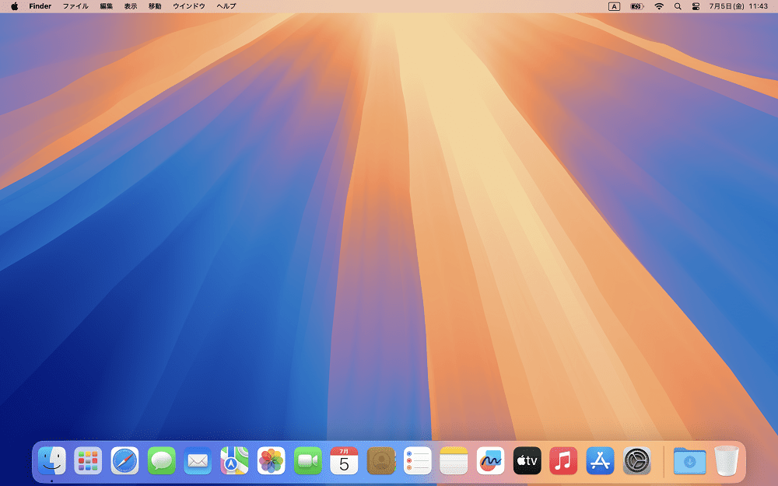This screenshot has width=778, height=486.
Task: Launch Reminders from the Dock
Action: (417, 460)
